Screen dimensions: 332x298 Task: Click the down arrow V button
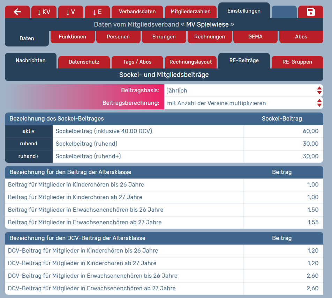(71, 12)
